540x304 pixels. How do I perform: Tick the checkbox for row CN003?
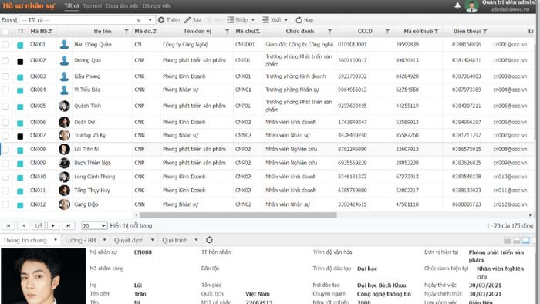5,76
